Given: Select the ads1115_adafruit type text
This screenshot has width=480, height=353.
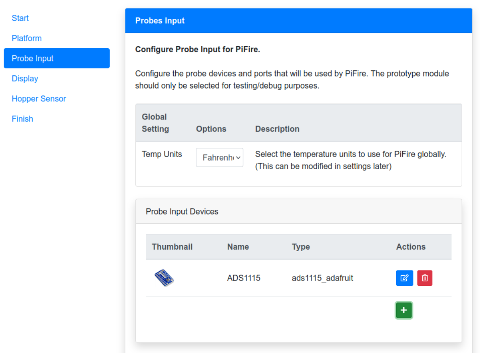Looking at the screenshot, I should [322, 278].
